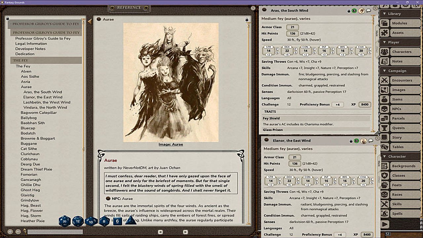Image resolution: width=423 pixels, height=238 pixels.
Task: Toggle ID status on Elanor sheet
Action: (x=356, y=141)
